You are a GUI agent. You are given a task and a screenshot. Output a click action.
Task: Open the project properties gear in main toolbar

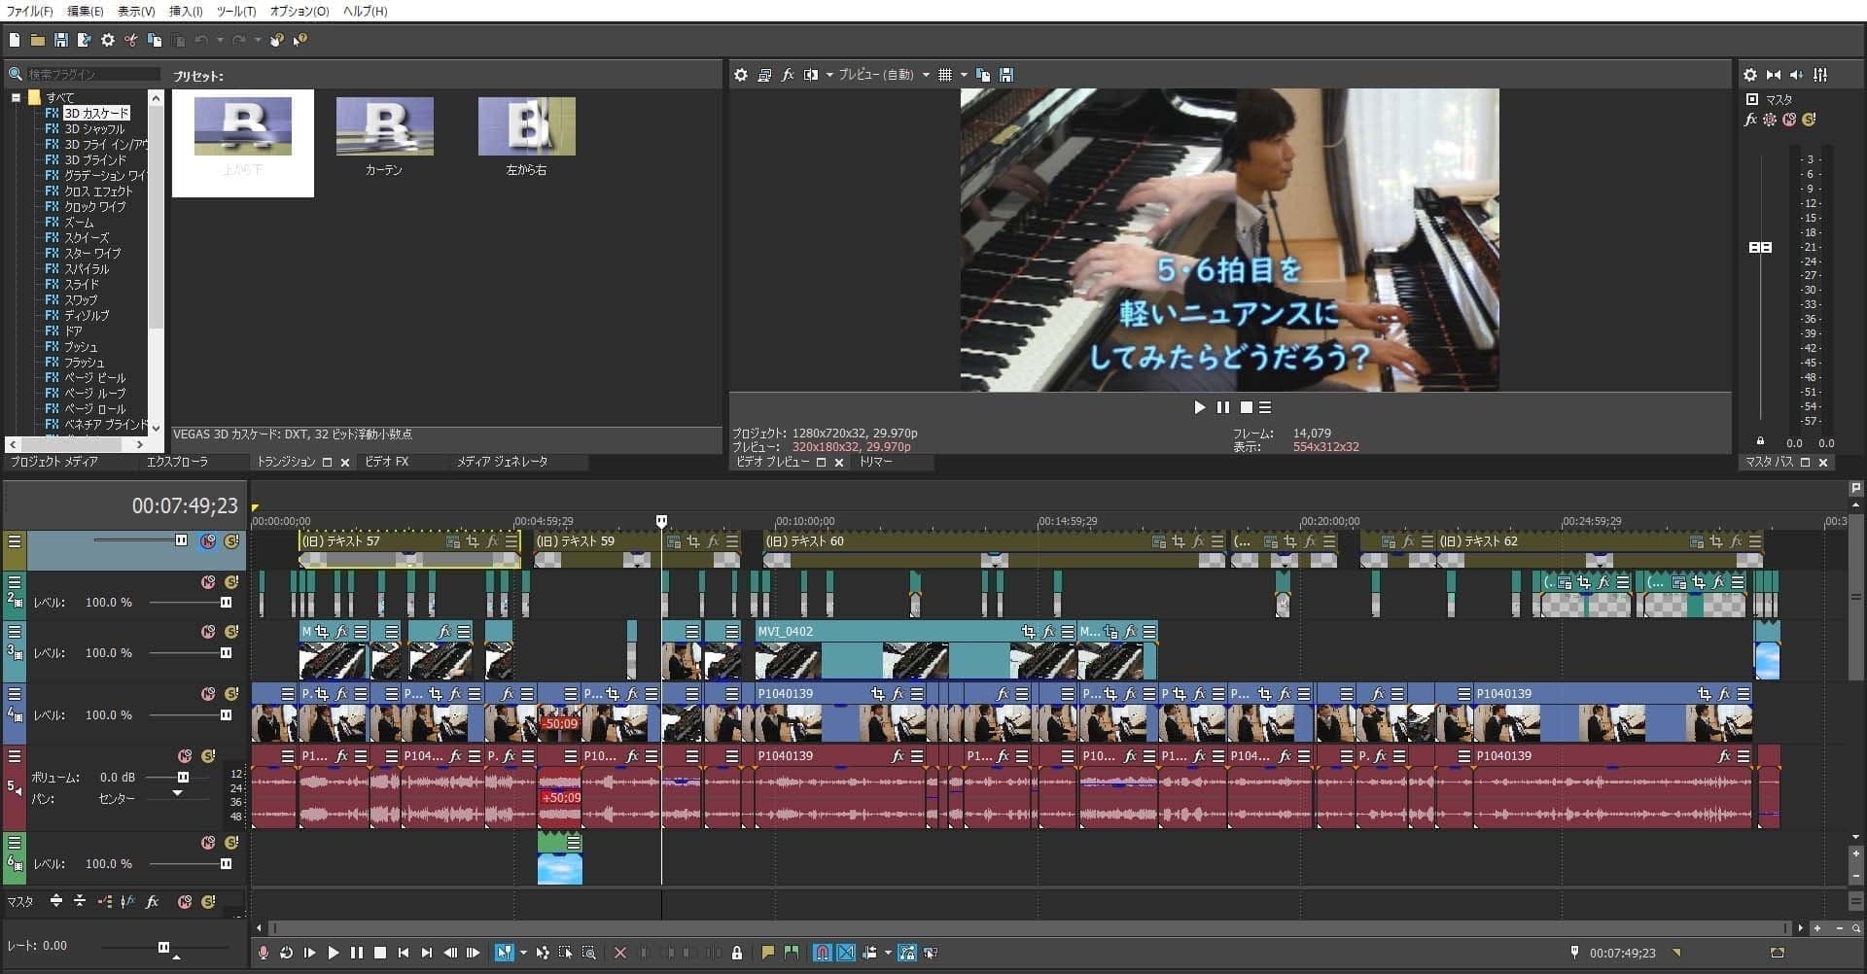[108, 40]
